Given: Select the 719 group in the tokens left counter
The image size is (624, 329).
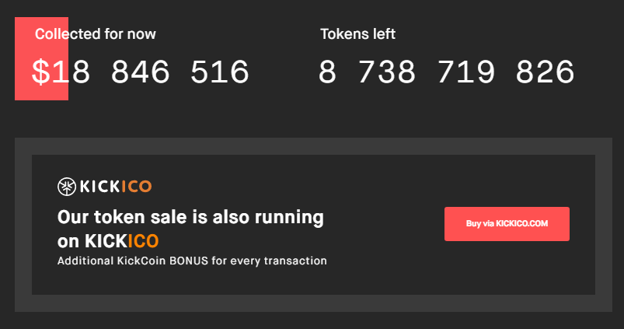Looking at the screenshot, I should coord(466,72).
